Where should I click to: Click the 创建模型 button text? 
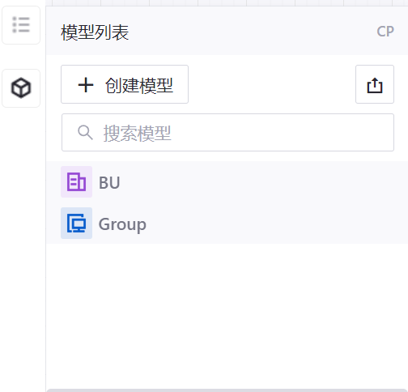pyautogui.click(x=139, y=85)
